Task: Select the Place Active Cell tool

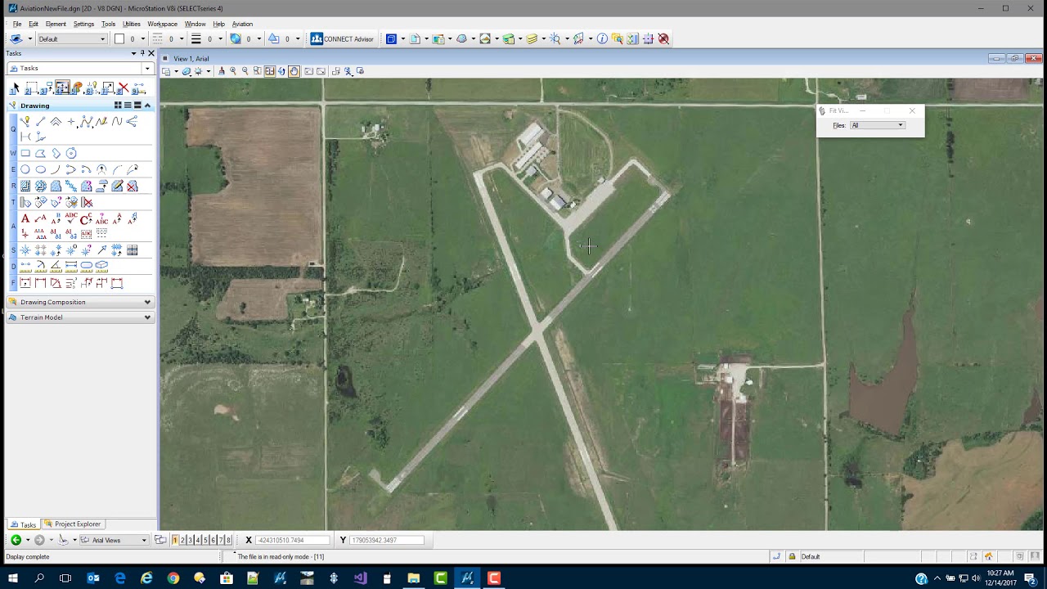Action: [x=25, y=250]
